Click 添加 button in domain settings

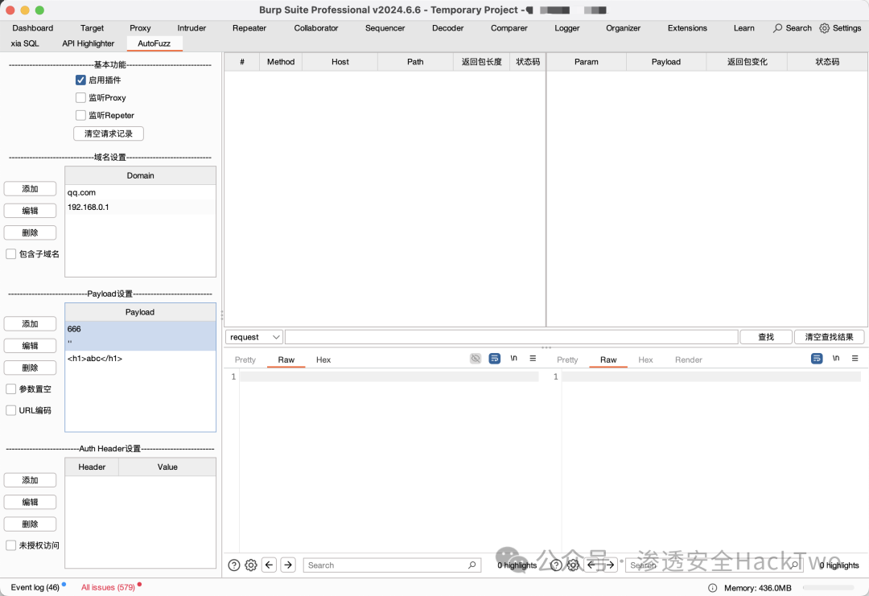point(30,188)
